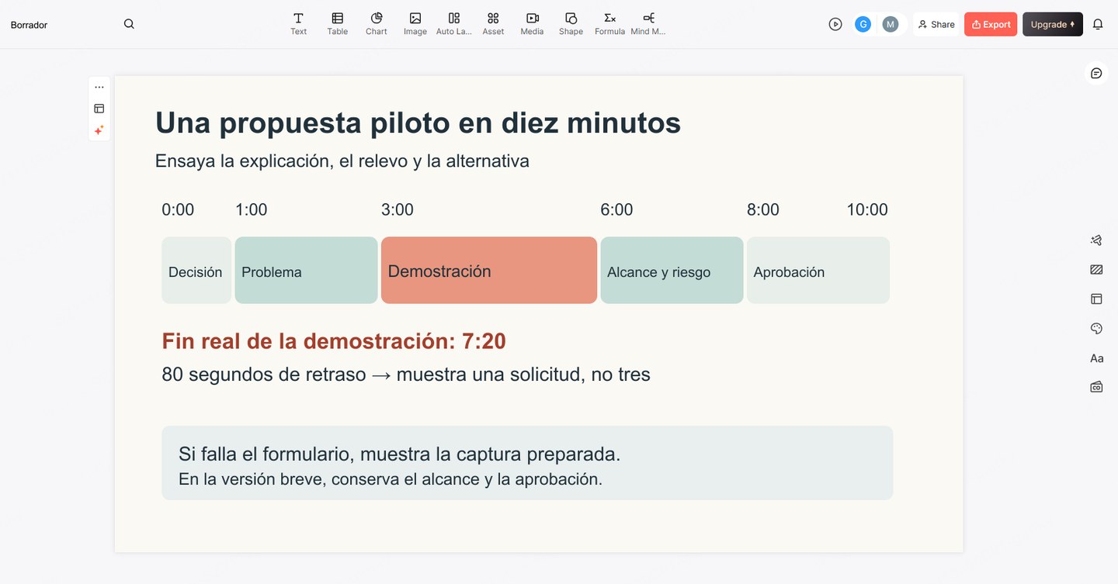Open the Asset library tool

pos(493,24)
